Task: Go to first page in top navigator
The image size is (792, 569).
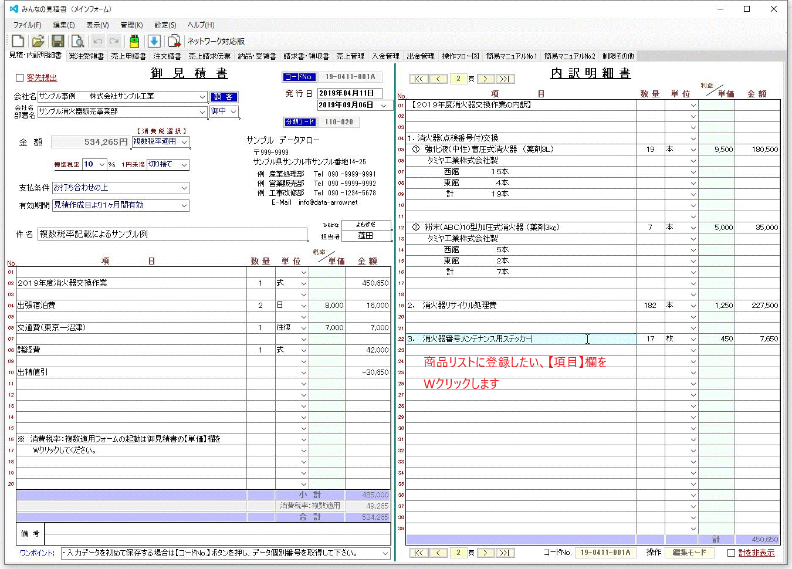Action: click(x=418, y=79)
